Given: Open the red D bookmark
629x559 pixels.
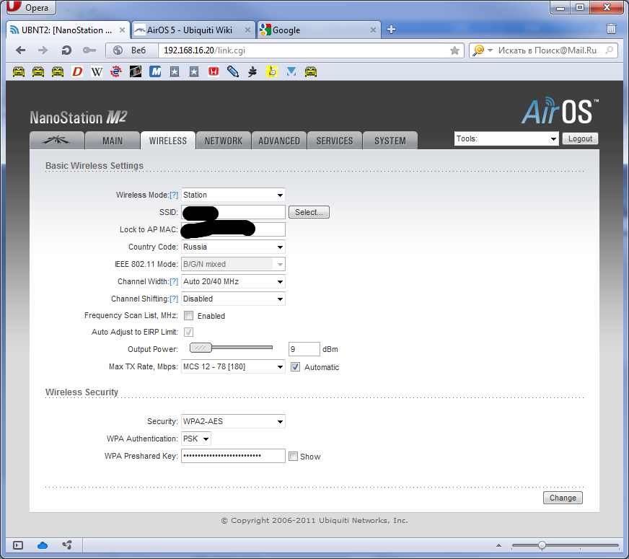Looking at the screenshot, I should (x=77, y=72).
